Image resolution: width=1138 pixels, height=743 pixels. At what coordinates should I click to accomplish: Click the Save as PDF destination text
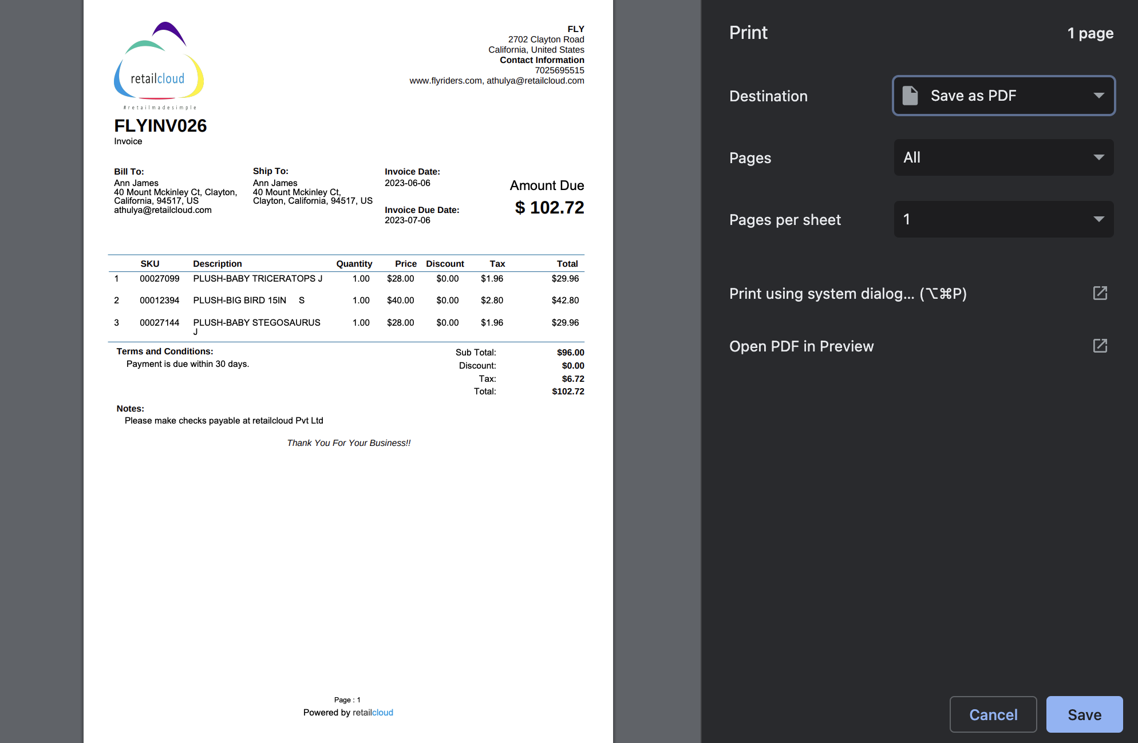tap(973, 96)
